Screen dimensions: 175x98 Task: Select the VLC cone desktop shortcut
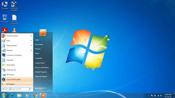pyautogui.click(x=14, y=30)
